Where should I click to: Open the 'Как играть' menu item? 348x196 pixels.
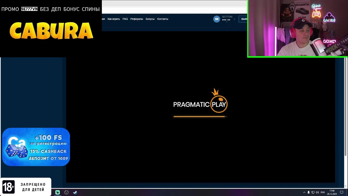click(114, 19)
